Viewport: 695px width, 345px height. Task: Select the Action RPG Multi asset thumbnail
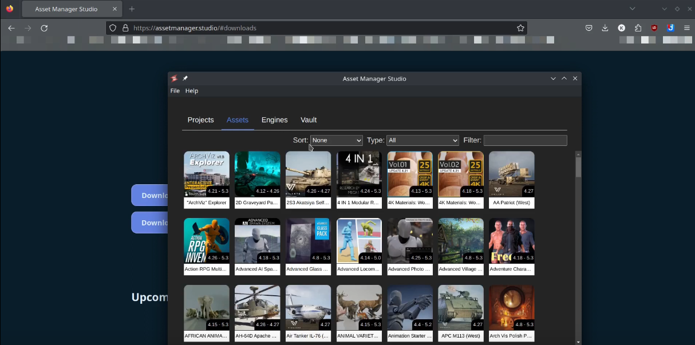(206, 240)
